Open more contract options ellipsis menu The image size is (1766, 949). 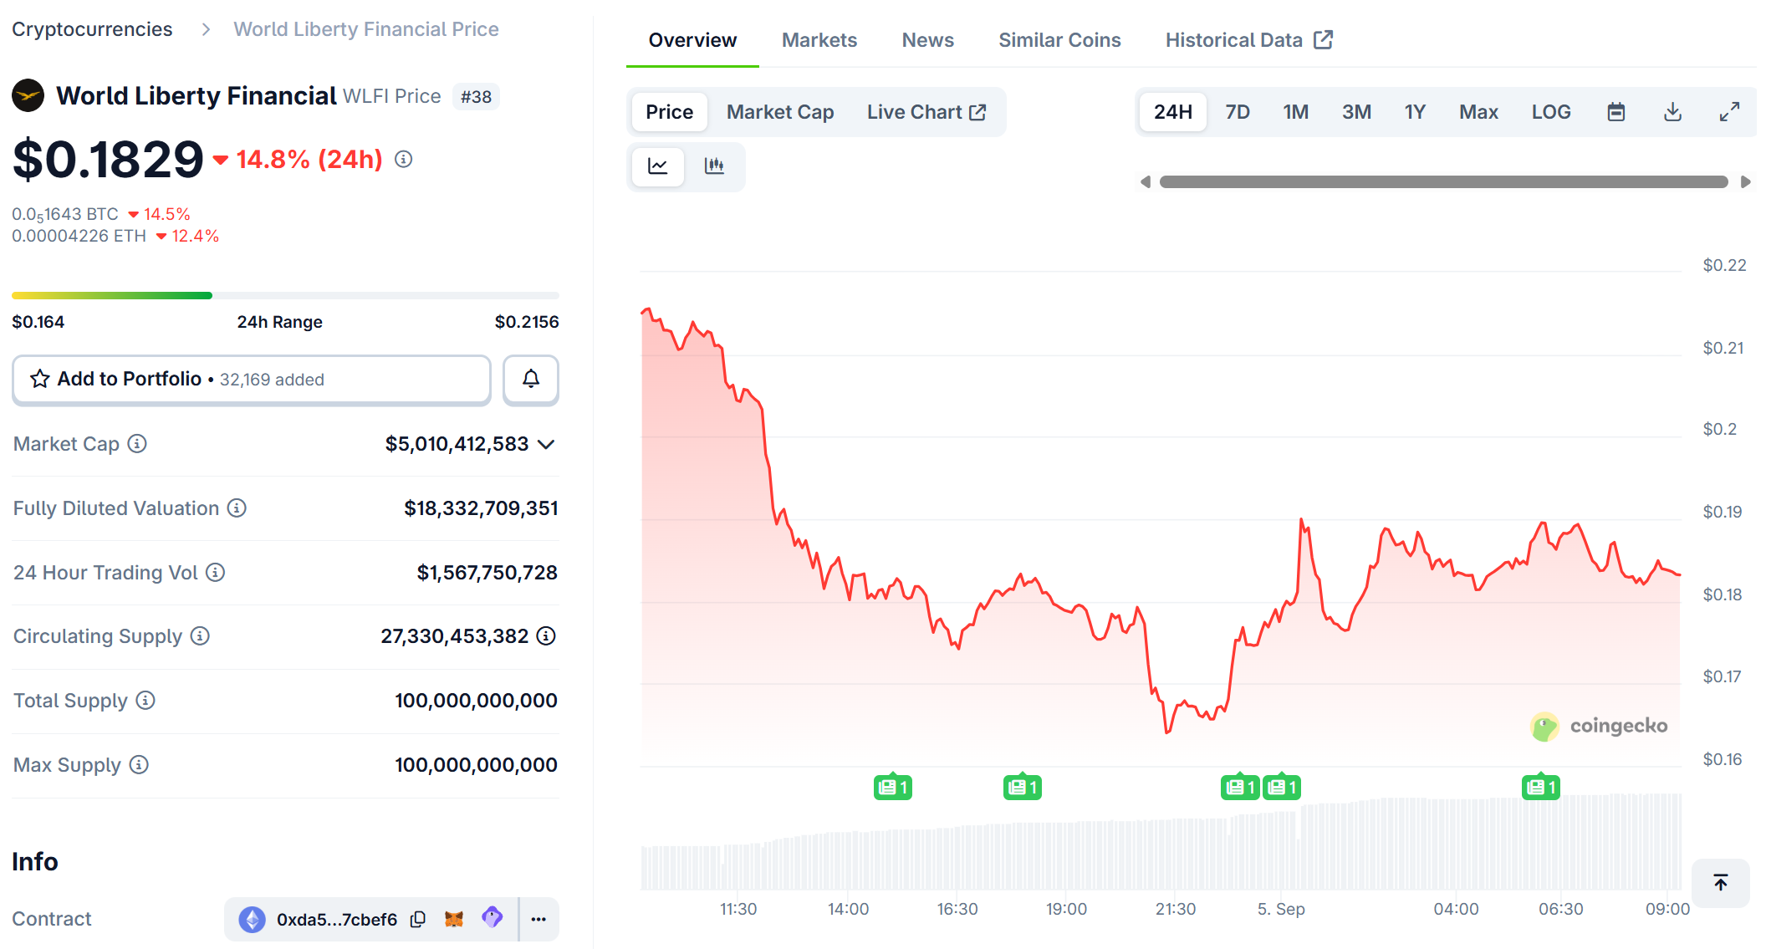[538, 920]
